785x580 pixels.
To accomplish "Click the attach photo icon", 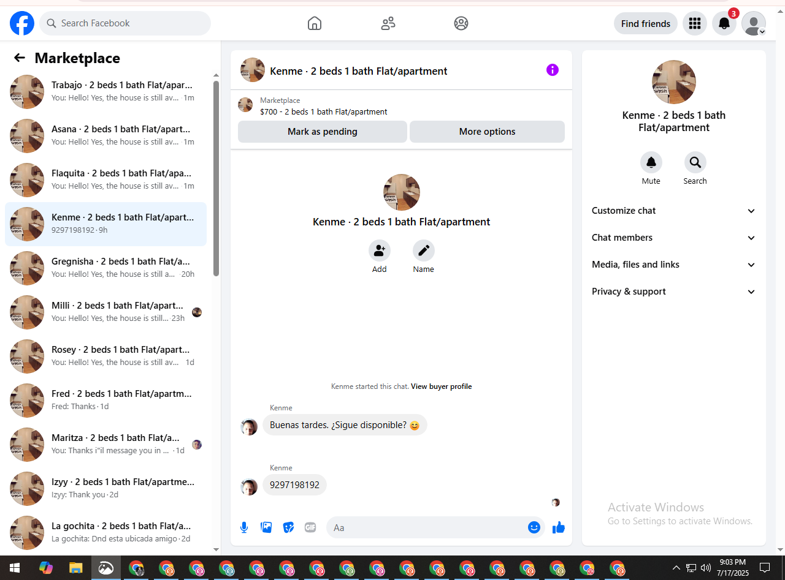I will 266,527.
